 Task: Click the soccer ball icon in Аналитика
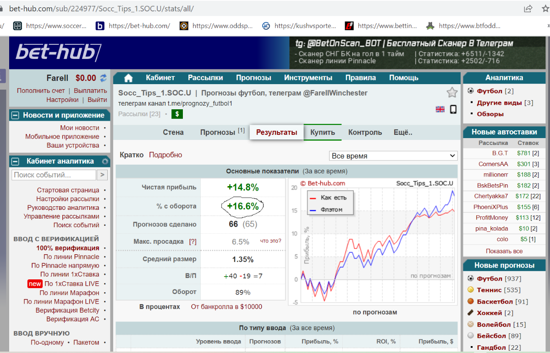pos(471,91)
